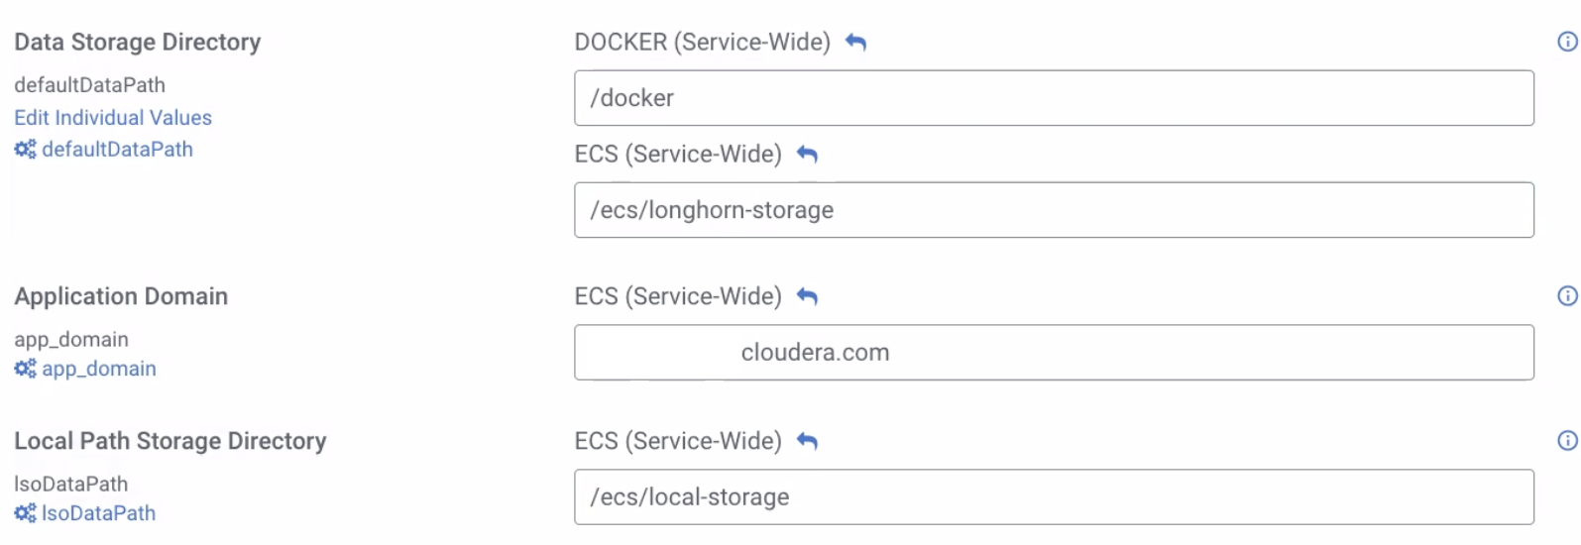Open the Application Domain info tooltip

[1567, 296]
